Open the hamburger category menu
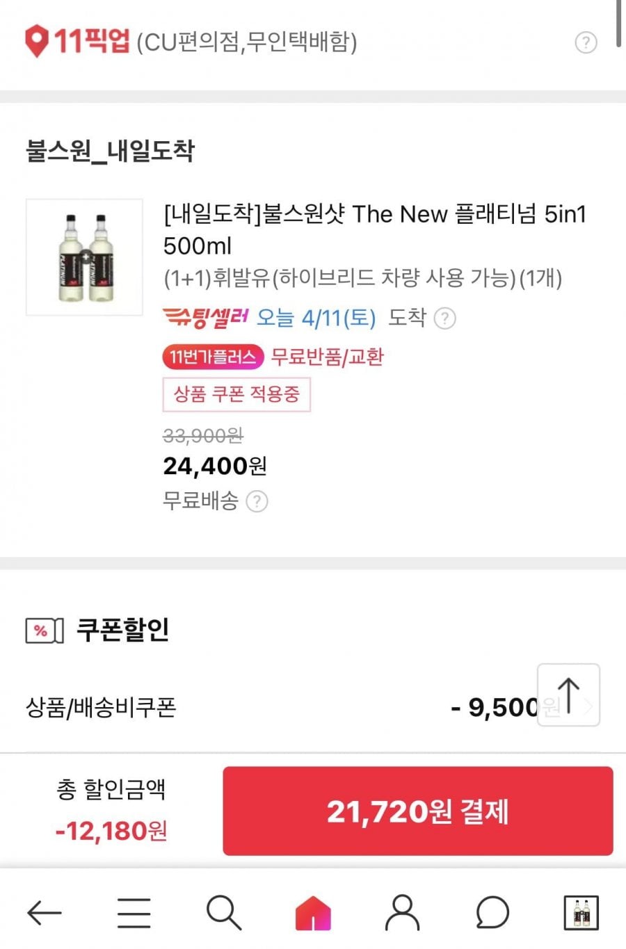Viewport: 626px width, 949px height. click(x=134, y=912)
